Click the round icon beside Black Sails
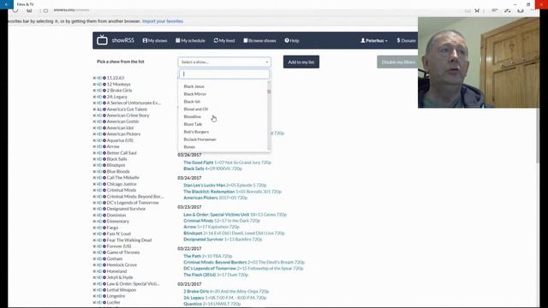Screen dimensions: 548x308 coord(104,159)
